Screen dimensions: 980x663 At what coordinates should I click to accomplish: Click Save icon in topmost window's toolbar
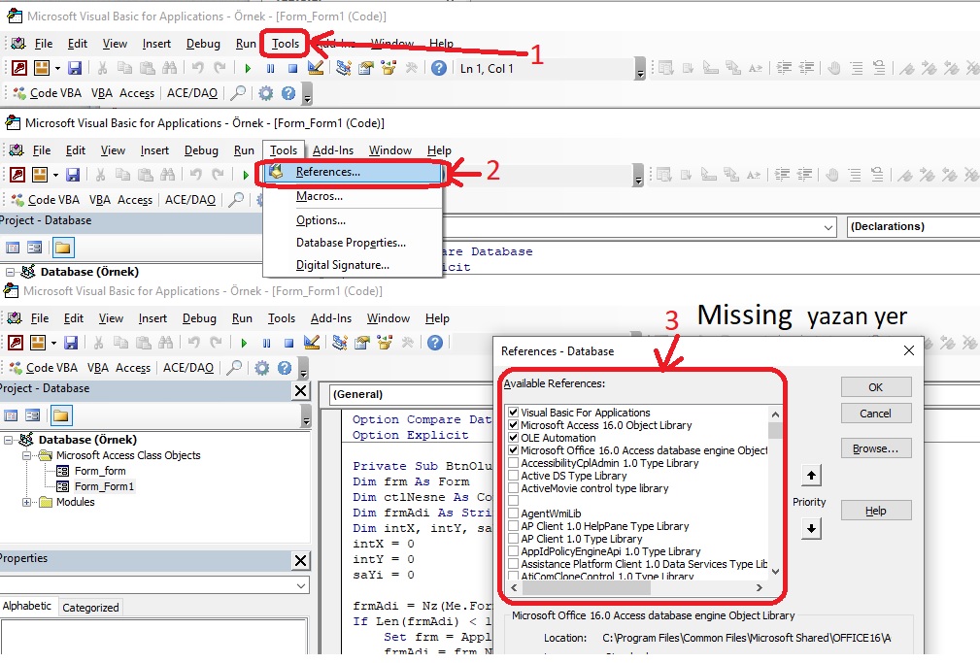(x=75, y=68)
